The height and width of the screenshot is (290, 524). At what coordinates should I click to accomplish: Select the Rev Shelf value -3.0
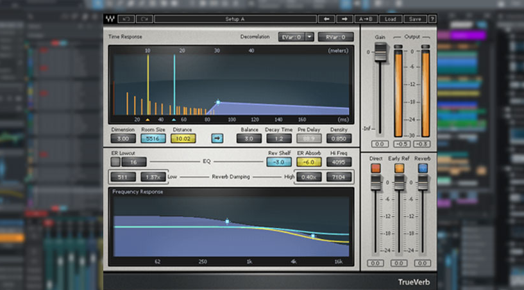pos(279,162)
